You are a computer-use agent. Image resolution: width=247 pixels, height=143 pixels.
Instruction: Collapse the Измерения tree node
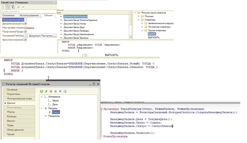(42, 97)
